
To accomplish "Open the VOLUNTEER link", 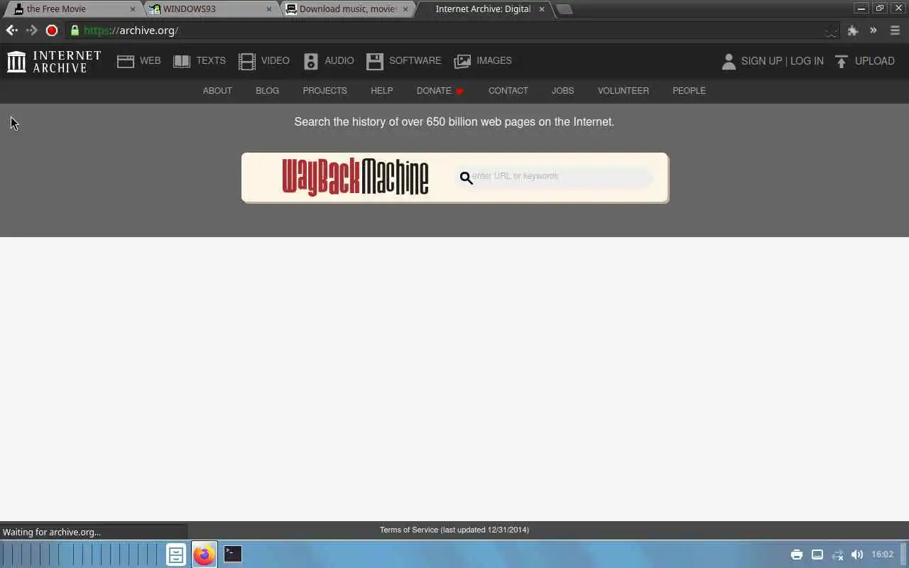I will pyautogui.click(x=623, y=91).
